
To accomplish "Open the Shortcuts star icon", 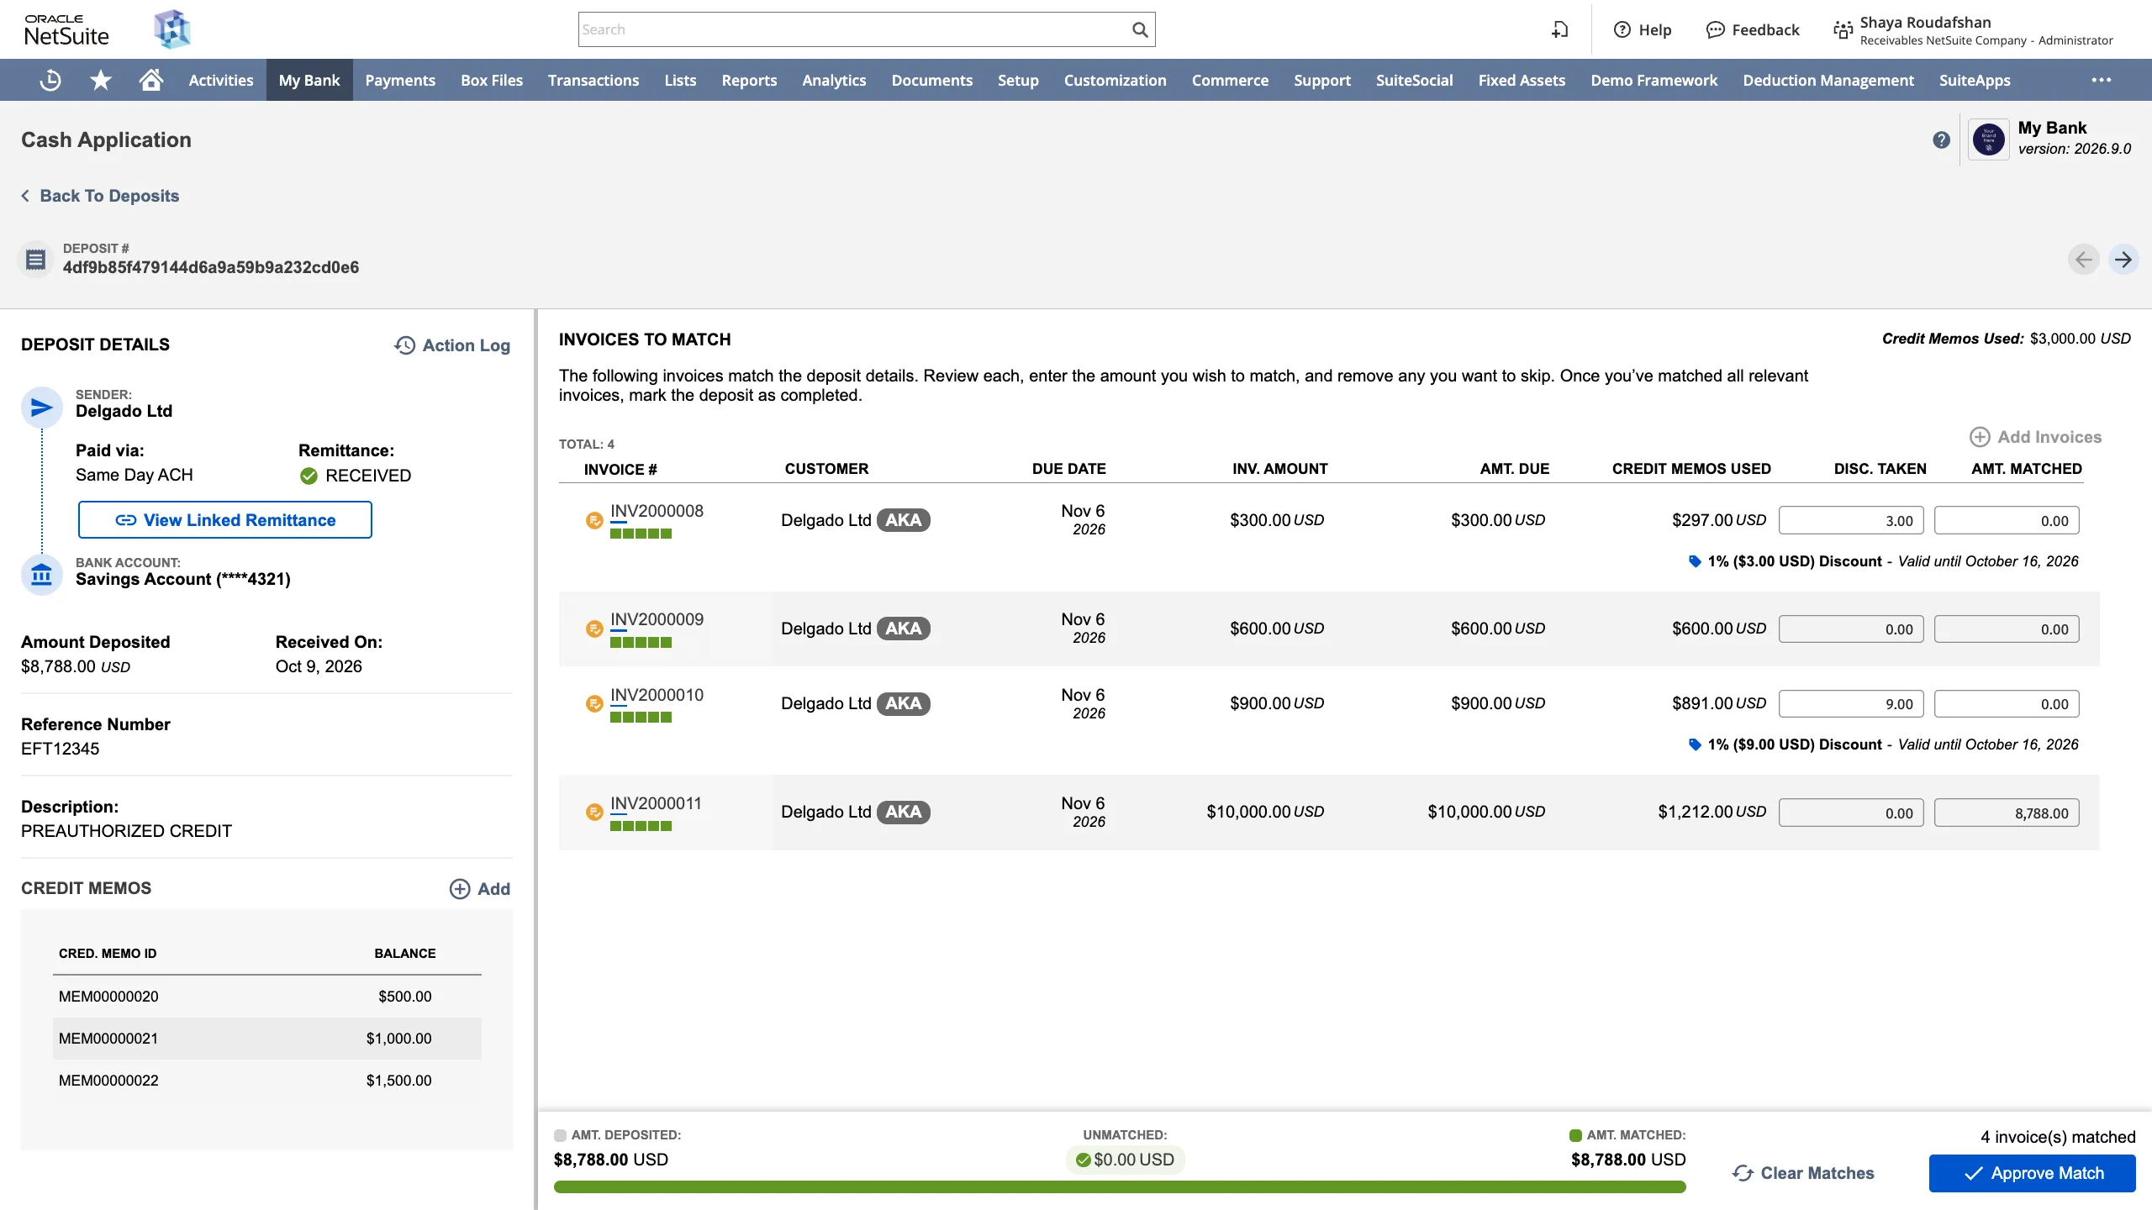I will 101,80.
